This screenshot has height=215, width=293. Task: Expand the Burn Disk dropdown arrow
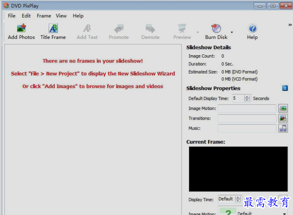coord(232,32)
